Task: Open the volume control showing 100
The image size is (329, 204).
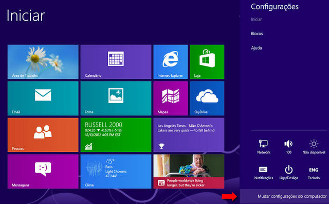Action: coord(289,147)
